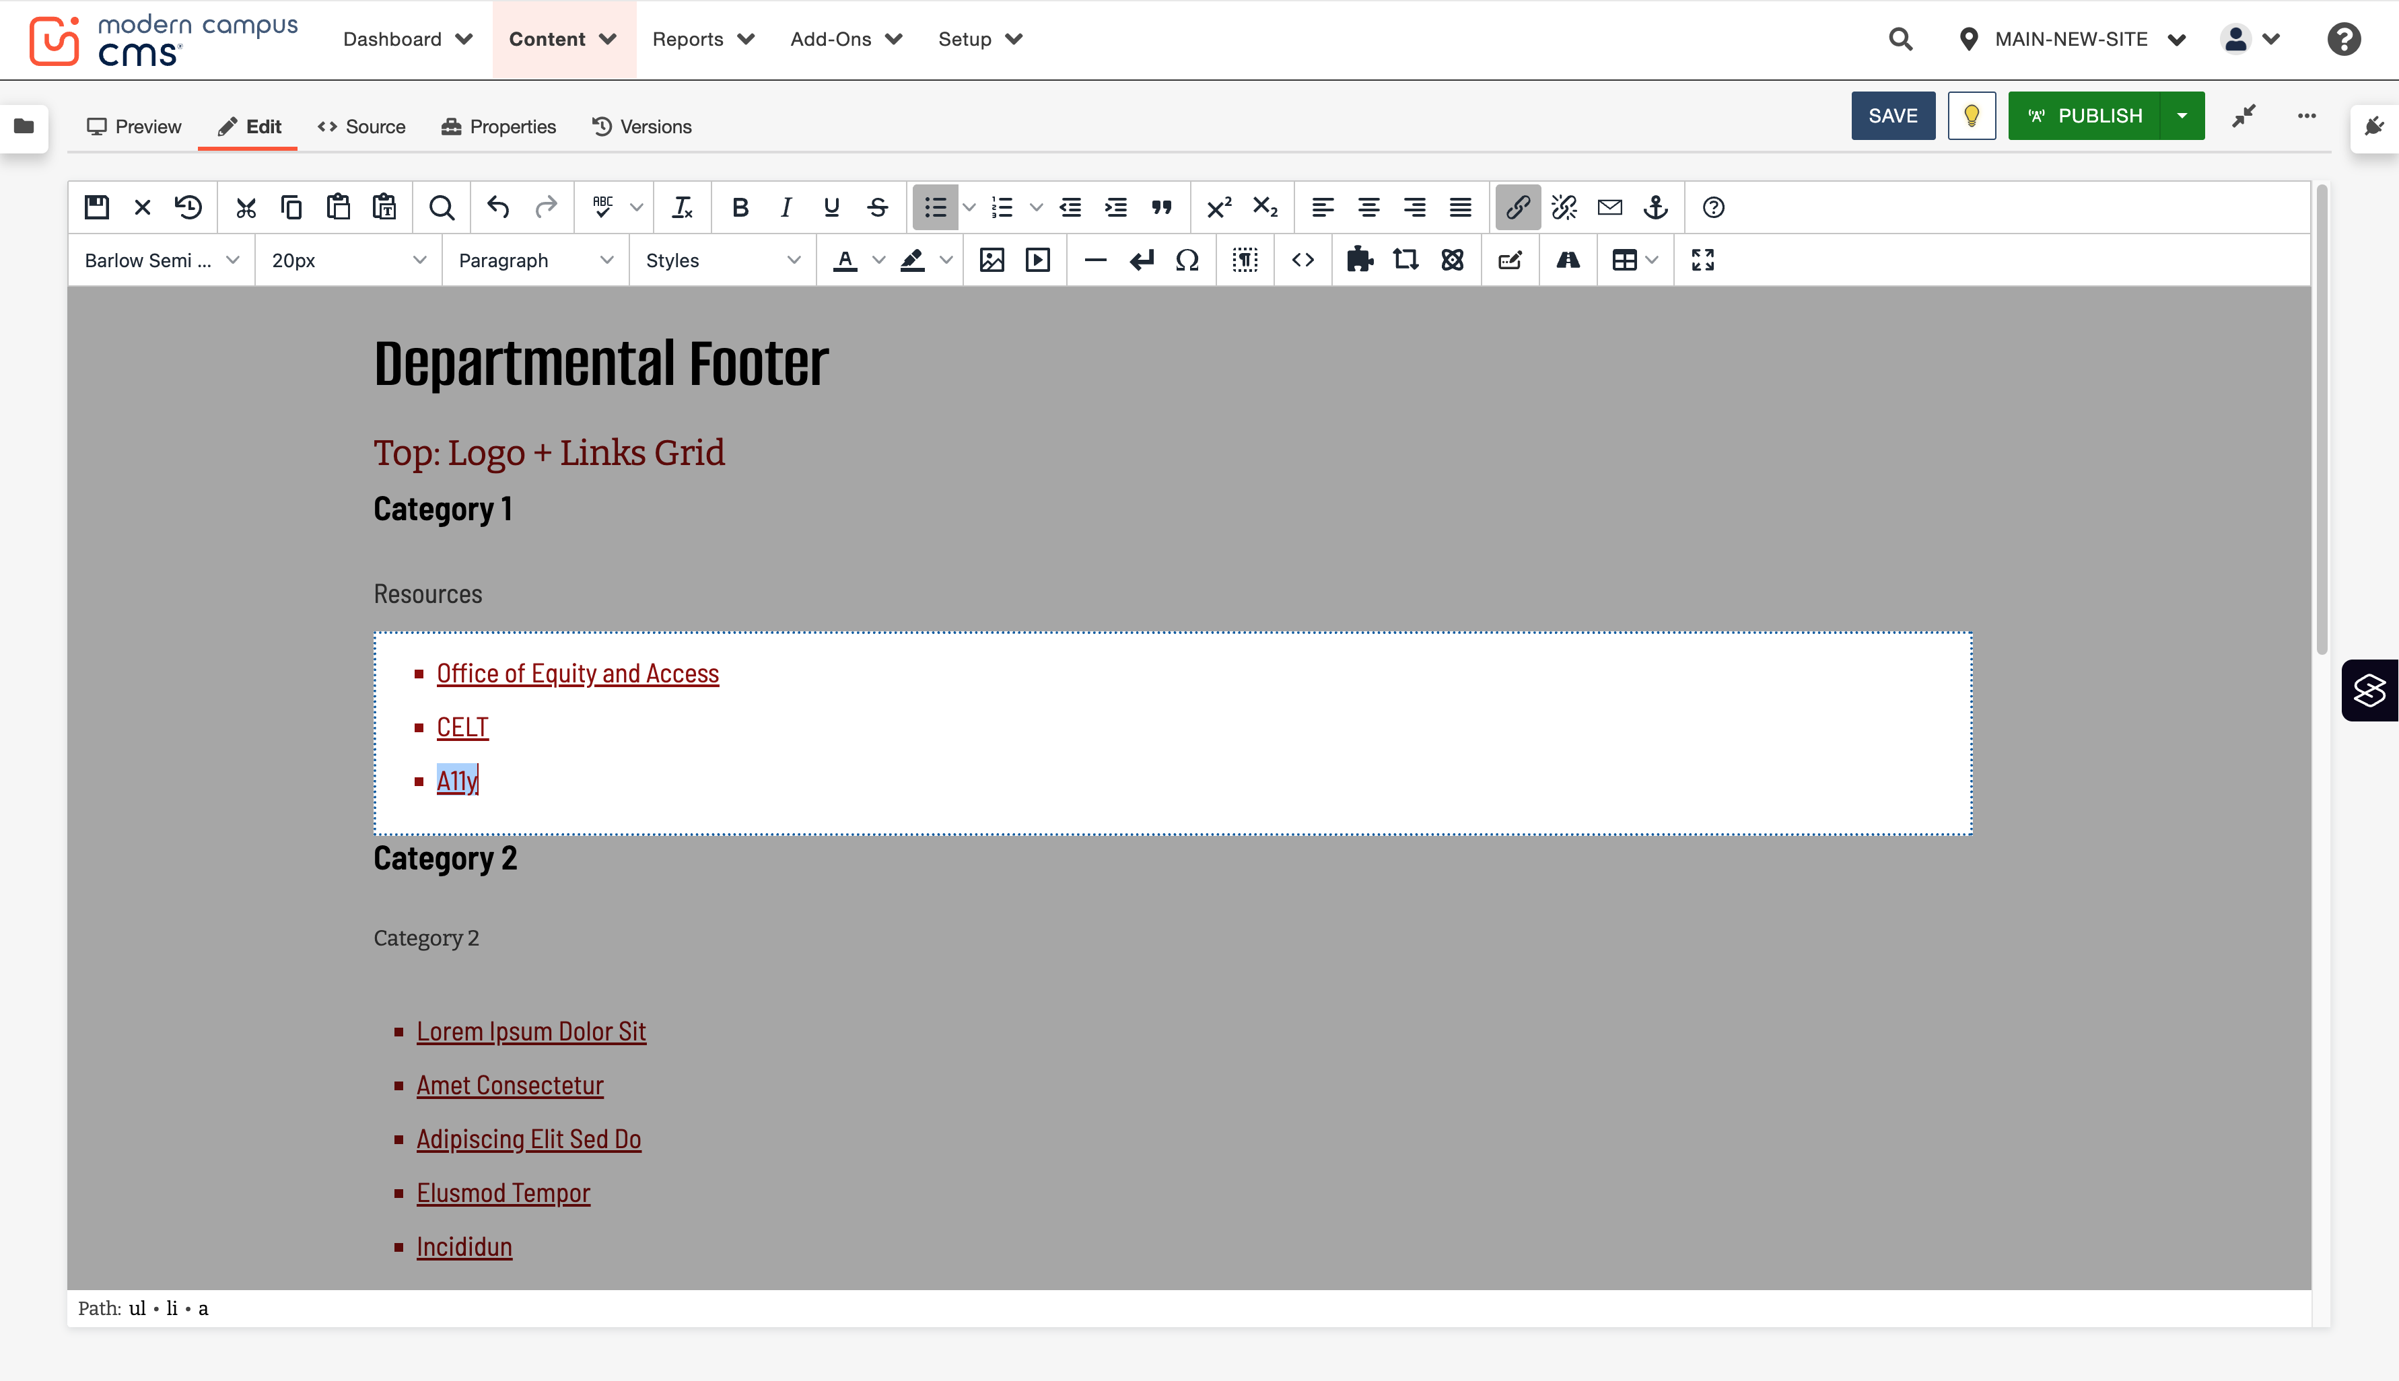Click the green PUBLISH button

2083,116
